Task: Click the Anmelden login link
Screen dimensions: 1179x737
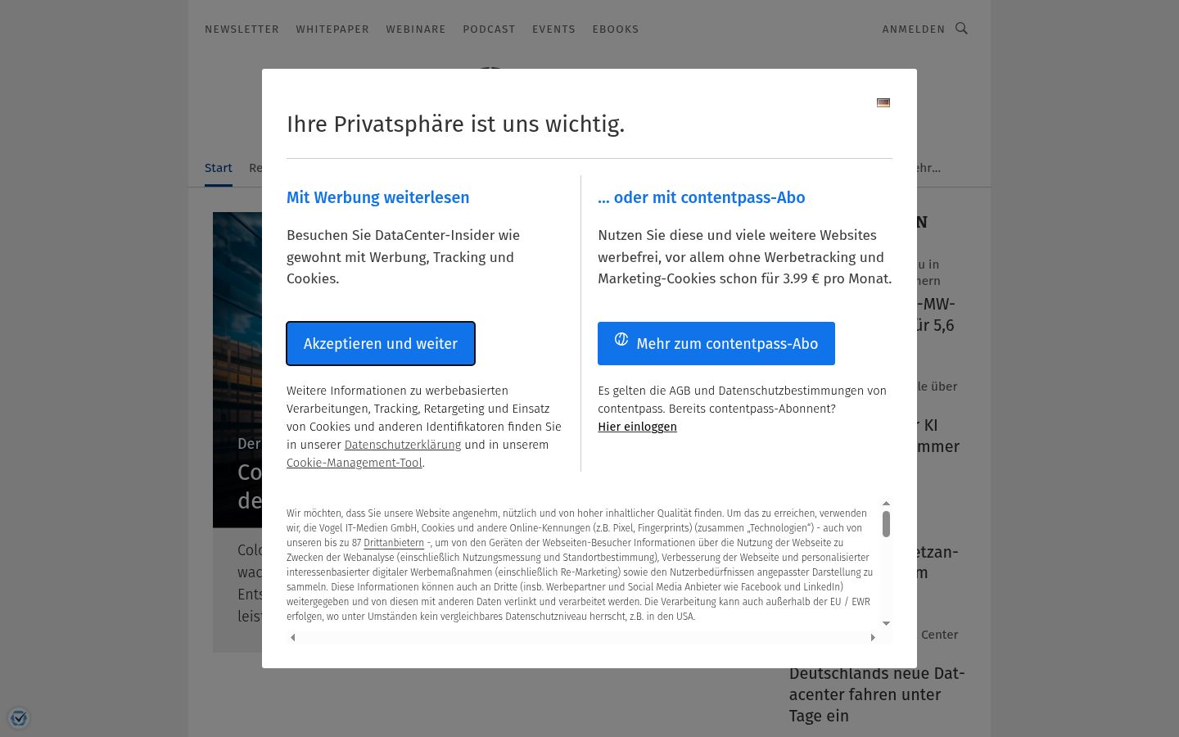Action: coord(914,29)
